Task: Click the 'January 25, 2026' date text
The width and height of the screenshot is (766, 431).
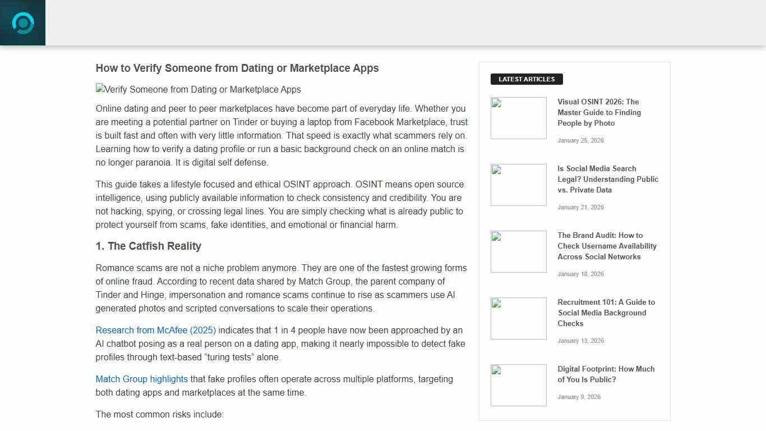Action: (581, 140)
